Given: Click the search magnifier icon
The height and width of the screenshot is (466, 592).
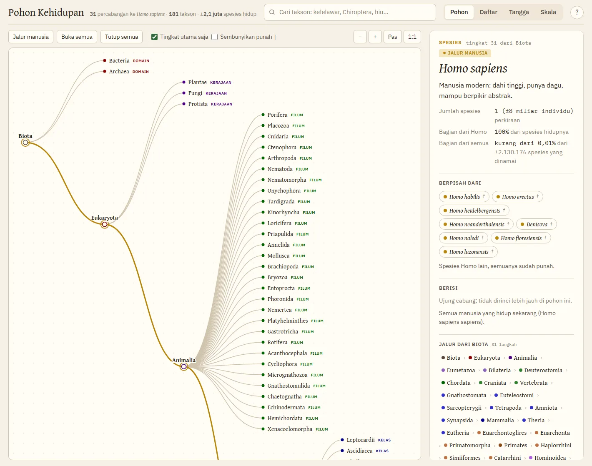Looking at the screenshot, I should click(x=272, y=12).
